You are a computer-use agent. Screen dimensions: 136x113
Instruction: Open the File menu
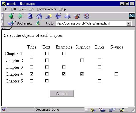pyautogui.click(x=5, y=9)
